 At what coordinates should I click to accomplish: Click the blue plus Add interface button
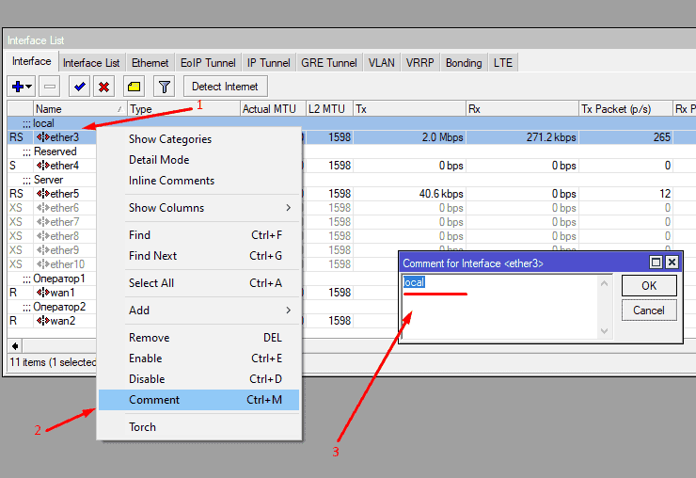click(17, 87)
